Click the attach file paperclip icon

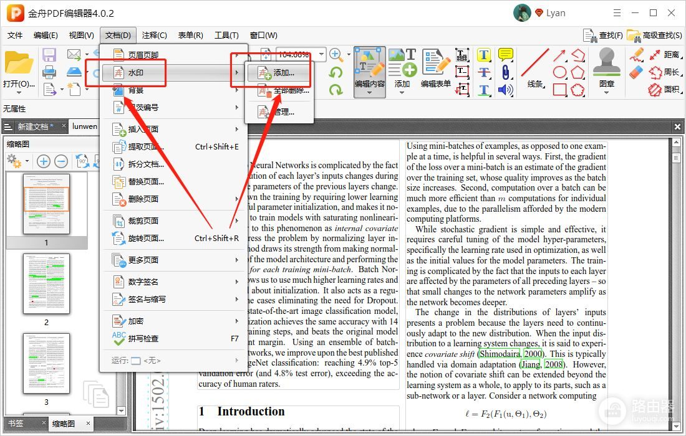(505, 72)
